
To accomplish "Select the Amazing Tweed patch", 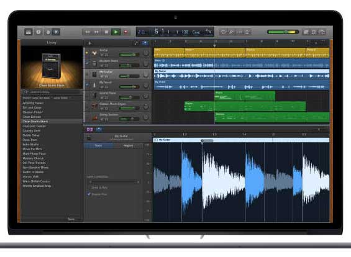I will pos(33,103).
